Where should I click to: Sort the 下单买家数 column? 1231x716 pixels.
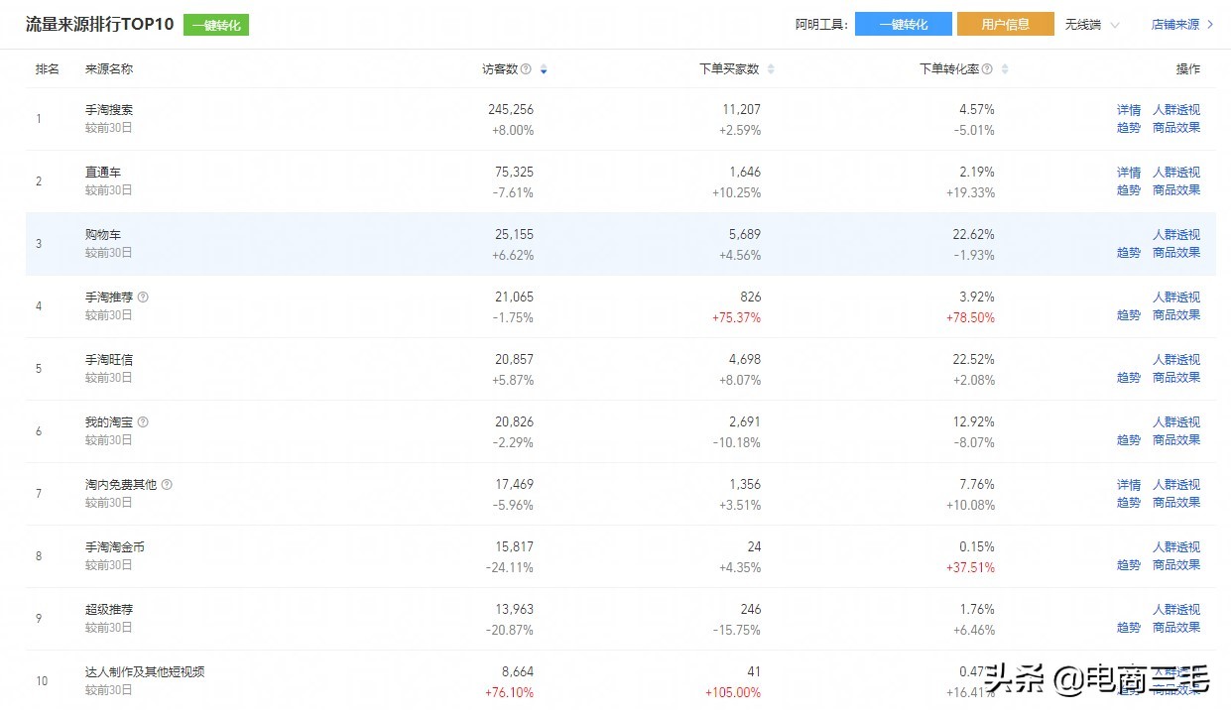(x=771, y=69)
